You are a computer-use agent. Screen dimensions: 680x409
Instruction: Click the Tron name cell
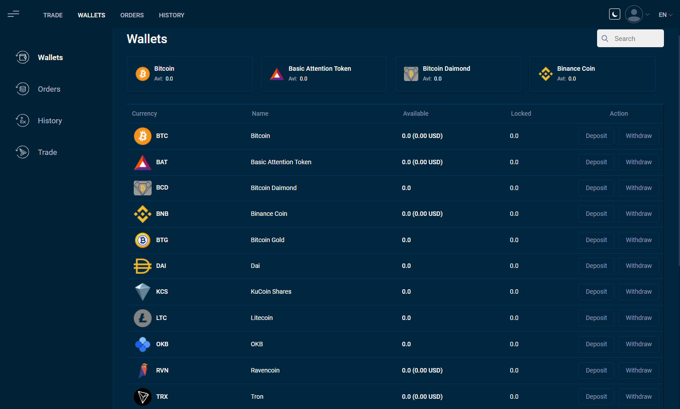tap(257, 397)
